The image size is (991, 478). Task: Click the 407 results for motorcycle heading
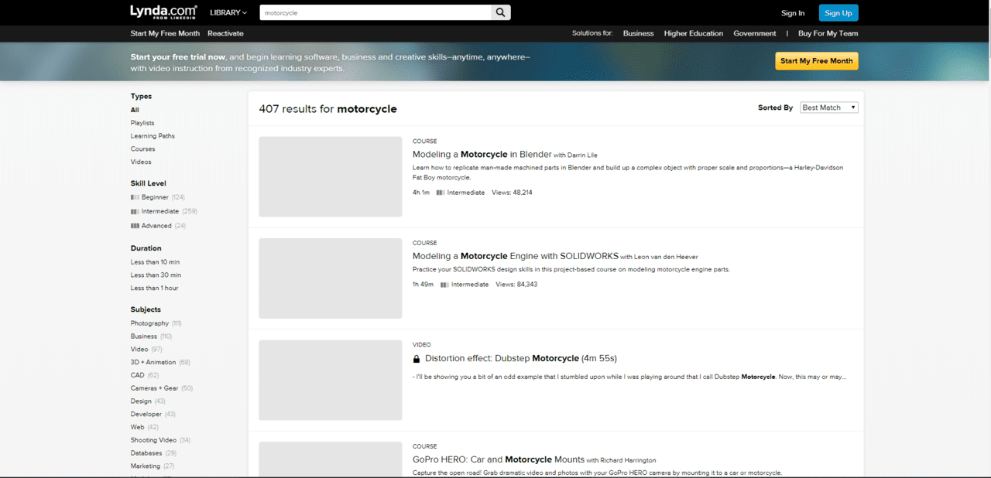tap(328, 109)
